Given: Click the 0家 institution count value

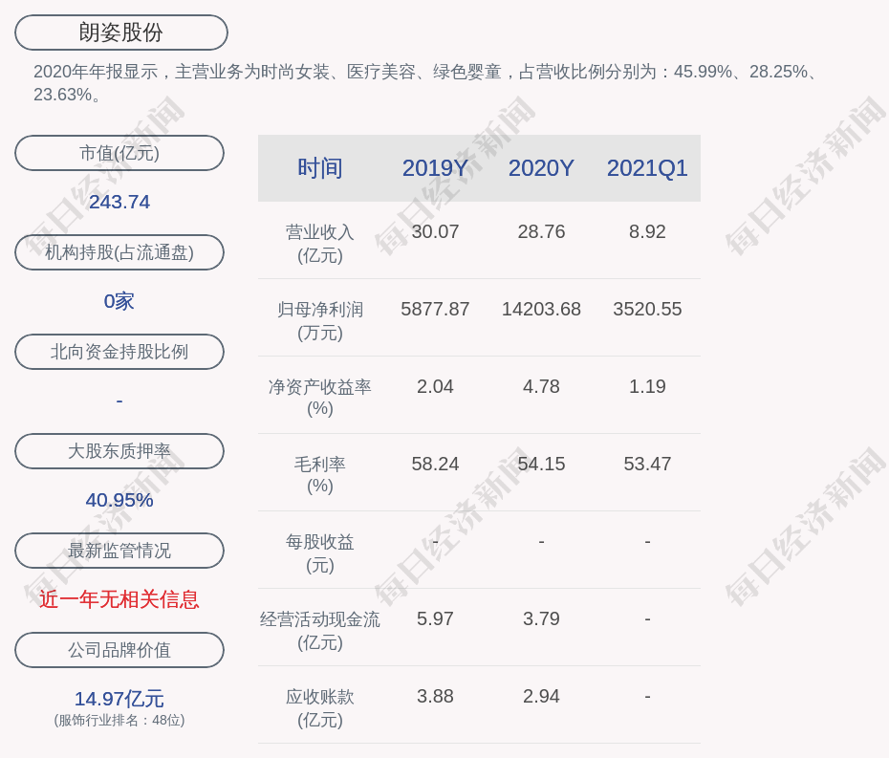Looking at the screenshot, I should (x=119, y=301).
